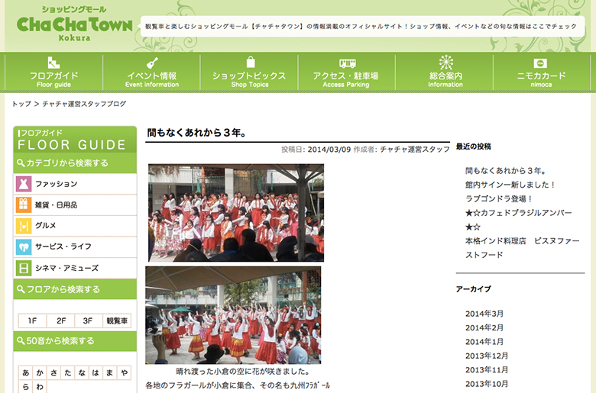Open the 2014年3月 archive link
This screenshot has height=393, width=596.
click(484, 314)
